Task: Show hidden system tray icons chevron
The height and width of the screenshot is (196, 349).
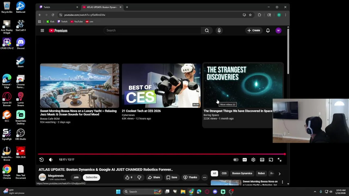Action: [315, 192]
